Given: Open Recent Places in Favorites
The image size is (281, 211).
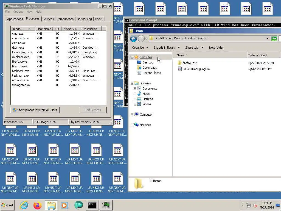Looking at the screenshot, I should [151, 73].
